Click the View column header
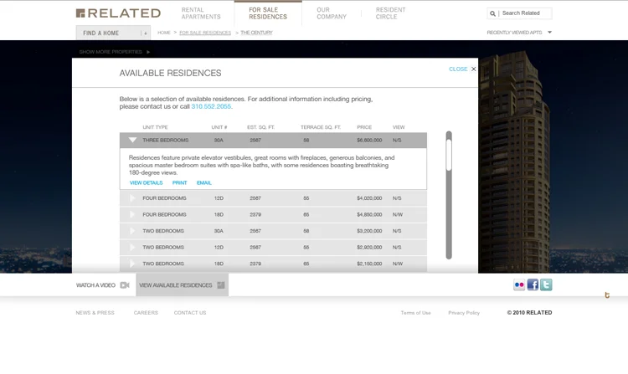The width and height of the screenshot is (628, 374). [399, 127]
